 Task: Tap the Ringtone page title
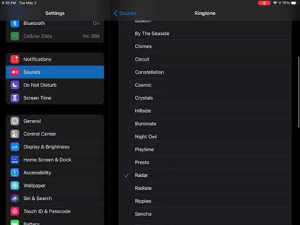(x=205, y=13)
